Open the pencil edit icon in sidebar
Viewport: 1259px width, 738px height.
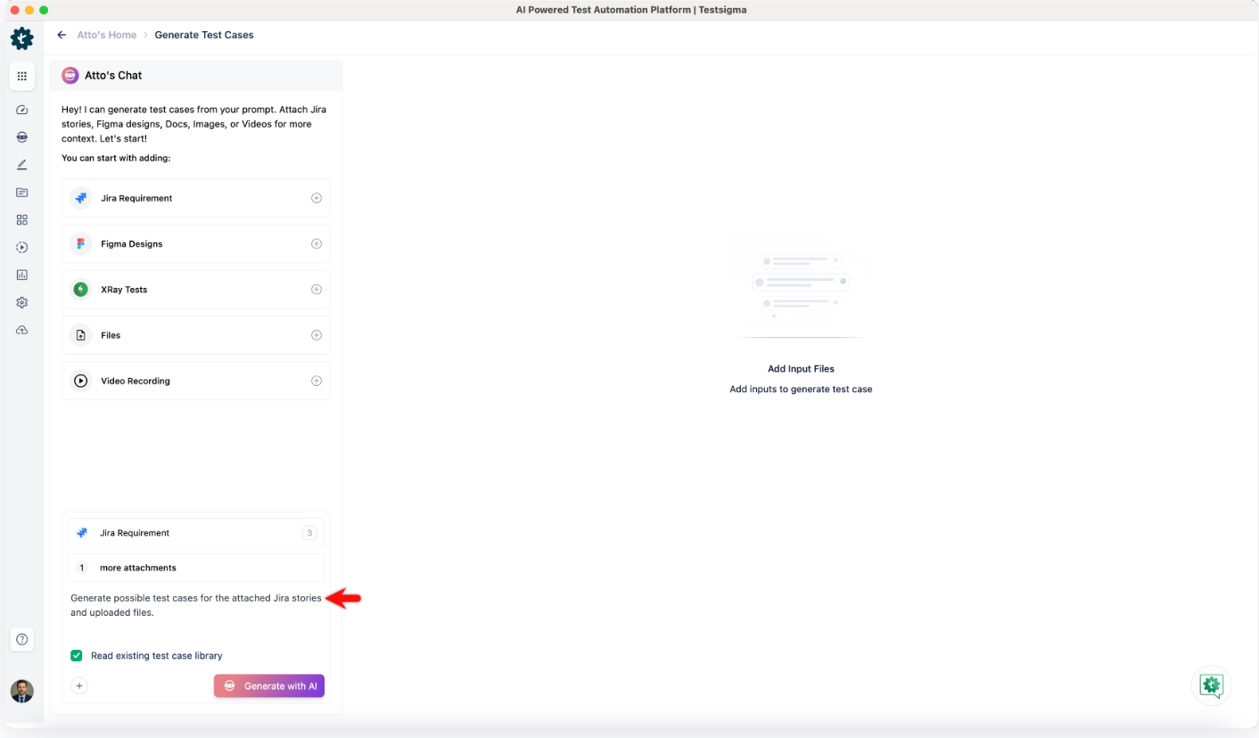(x=22, y=165)
